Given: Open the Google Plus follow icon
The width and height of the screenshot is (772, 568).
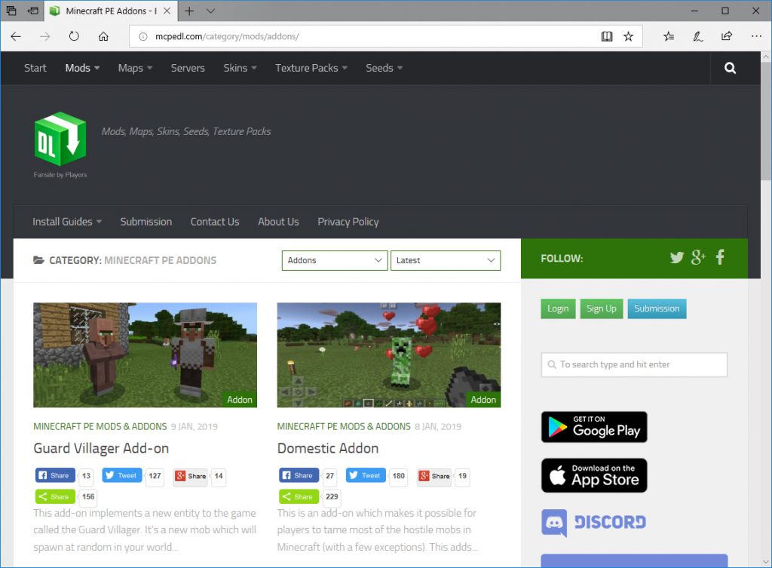Looking at the screenshot, I should (698, 258).
